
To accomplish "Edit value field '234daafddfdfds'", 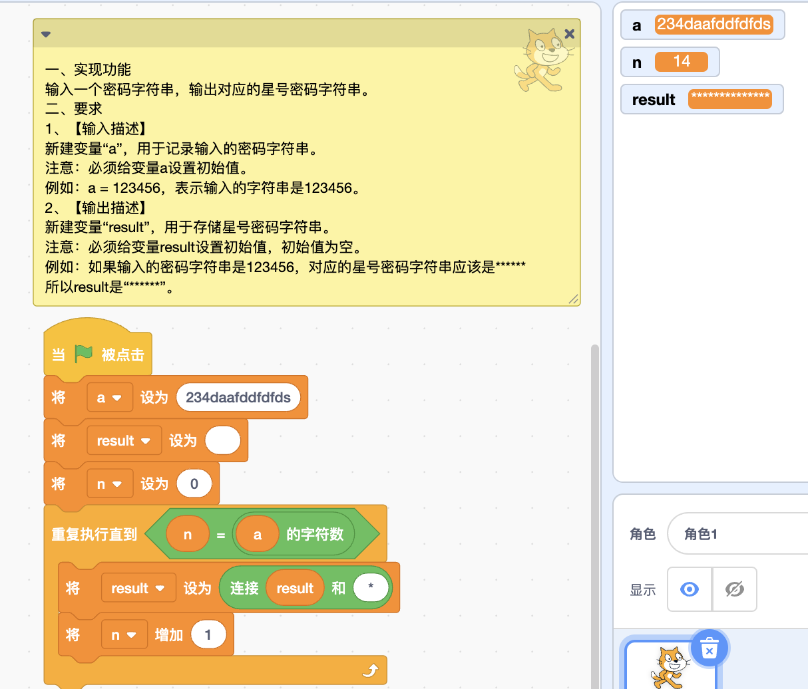I will 238,398.
